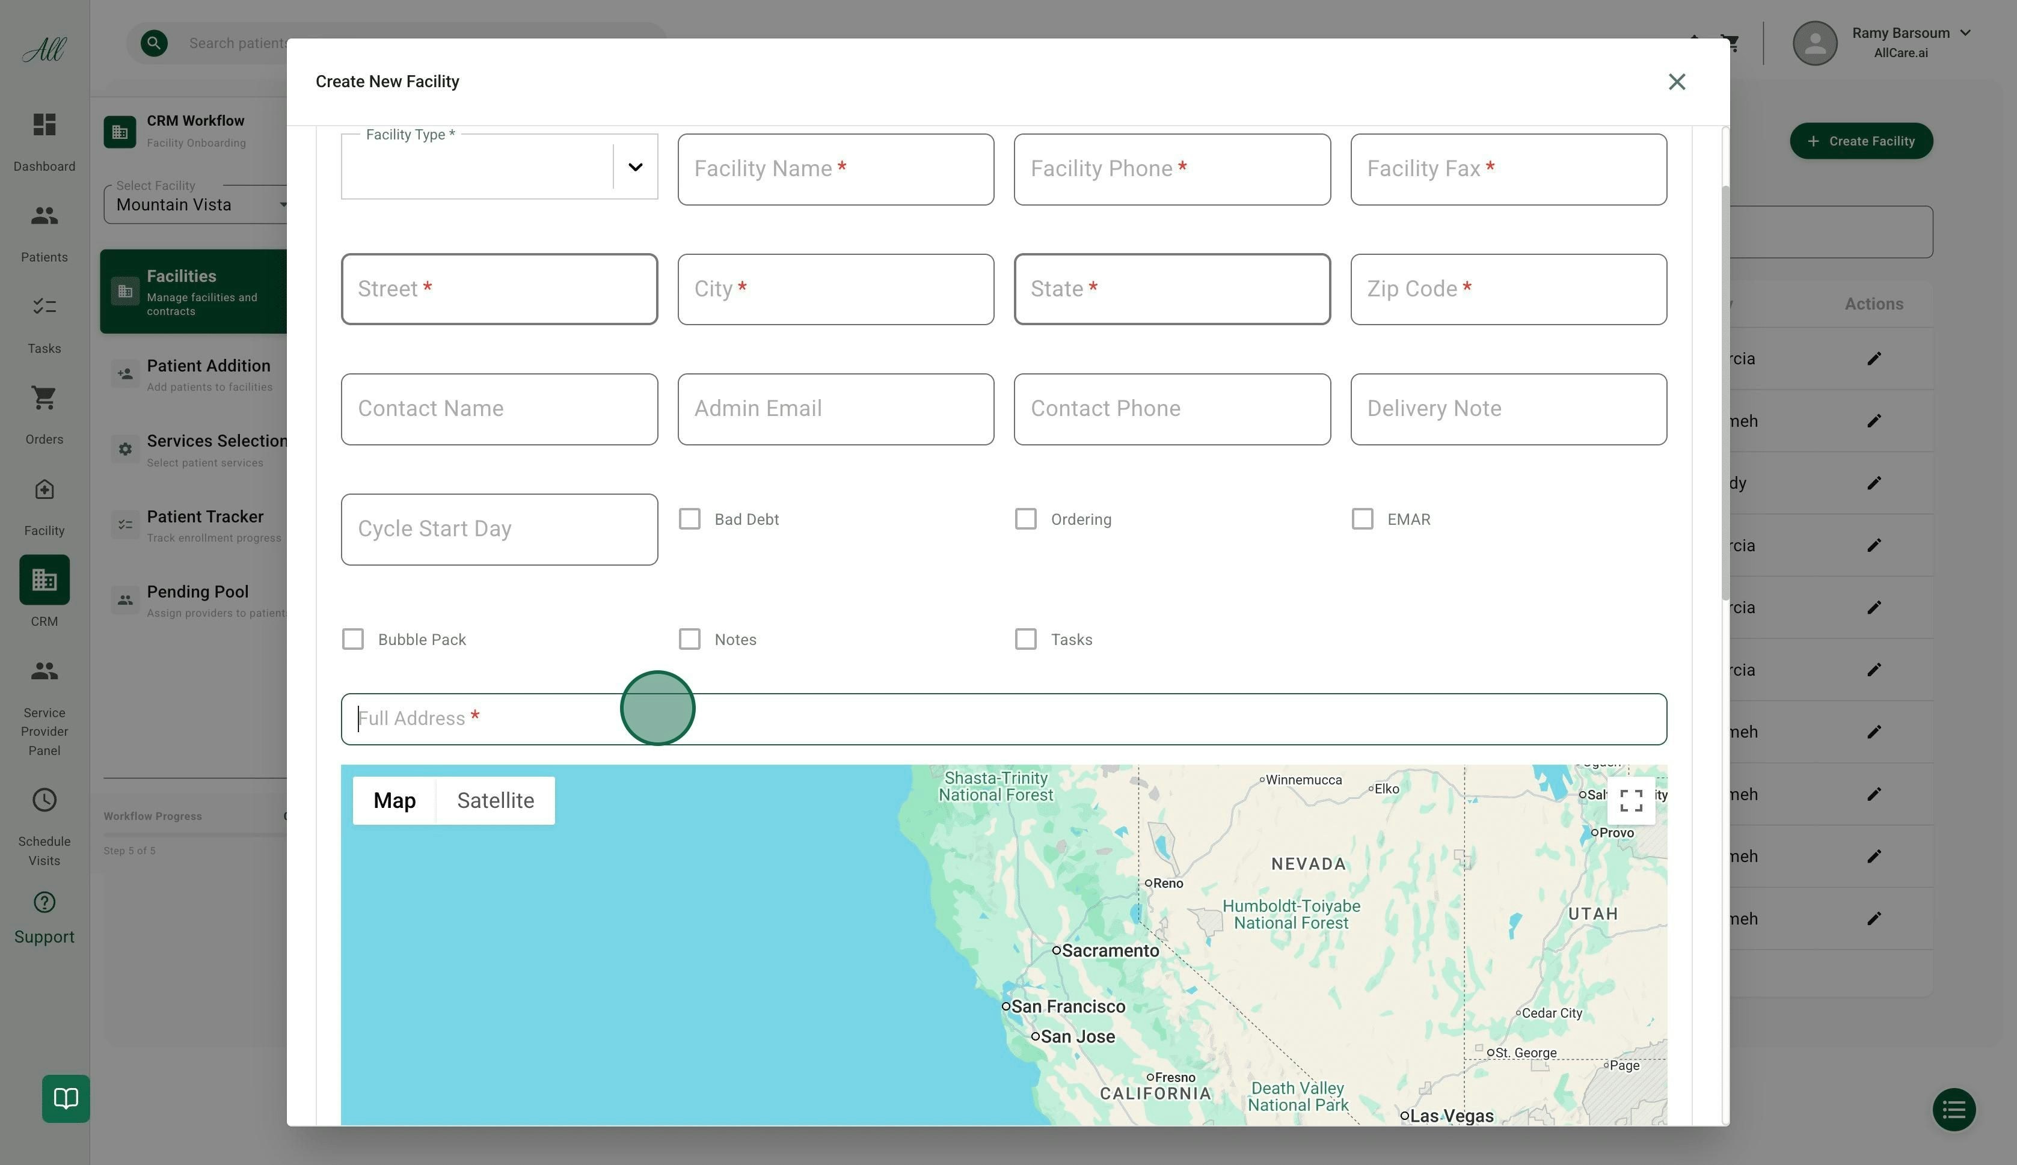Enable the Bad Debt checkbox

click(689, 519)
